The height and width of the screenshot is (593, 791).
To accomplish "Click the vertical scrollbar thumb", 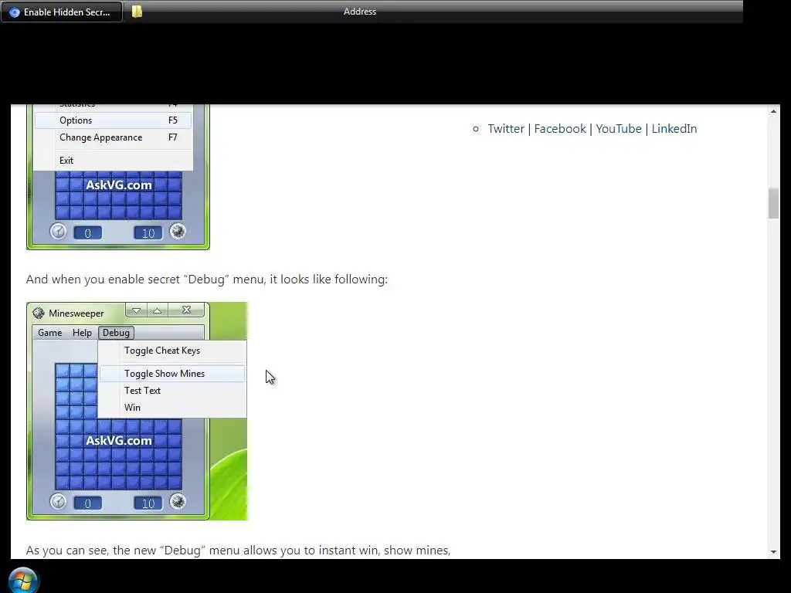I will pyautogui.click(x=773, y=203).
